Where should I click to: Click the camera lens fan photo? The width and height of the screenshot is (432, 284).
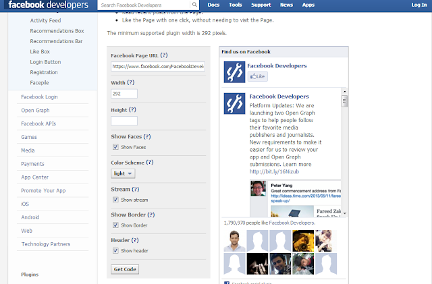[303, 241]
